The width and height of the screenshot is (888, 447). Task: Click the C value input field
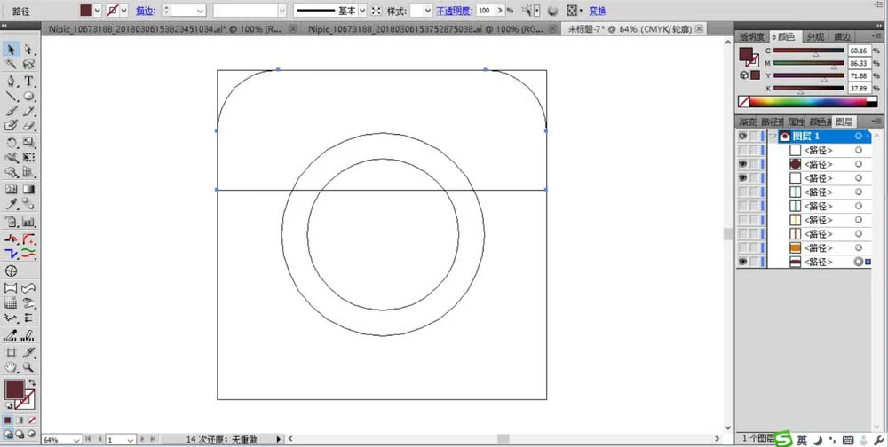pos(860,51)
